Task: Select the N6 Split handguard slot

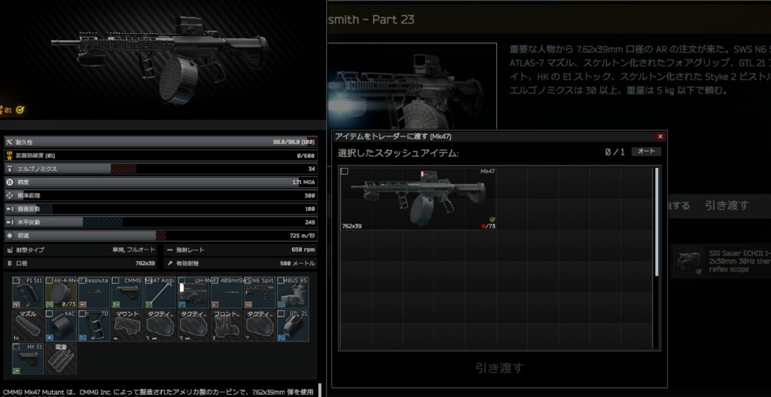Action: point(259,292)
